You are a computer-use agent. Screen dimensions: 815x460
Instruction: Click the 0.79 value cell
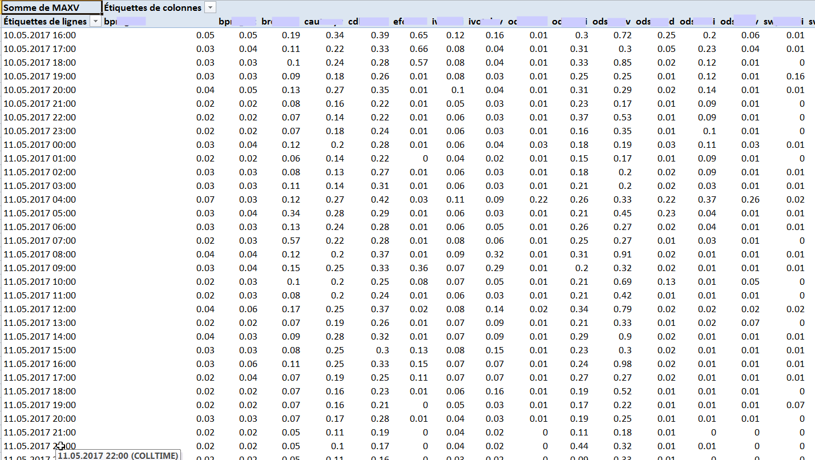(623, 309)
